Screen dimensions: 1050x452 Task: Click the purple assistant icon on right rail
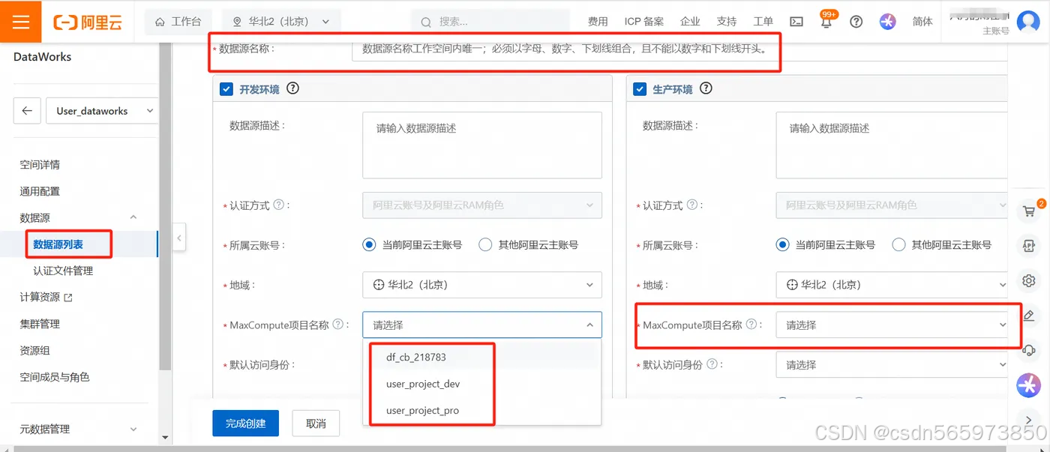click(1029, 385)
